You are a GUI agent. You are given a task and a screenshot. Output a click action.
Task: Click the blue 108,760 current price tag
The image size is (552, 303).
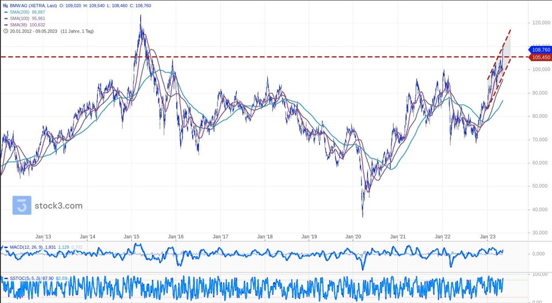click(540, 50)
